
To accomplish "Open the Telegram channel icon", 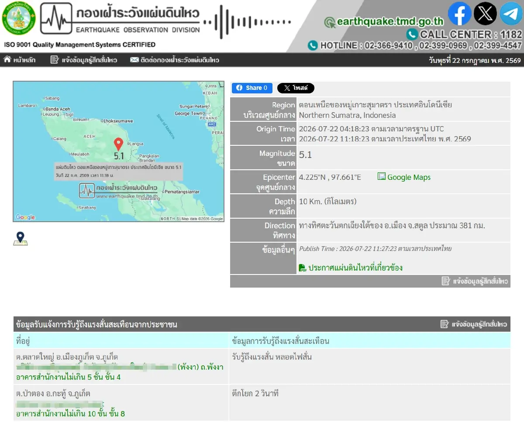I will tap(510, 14).
